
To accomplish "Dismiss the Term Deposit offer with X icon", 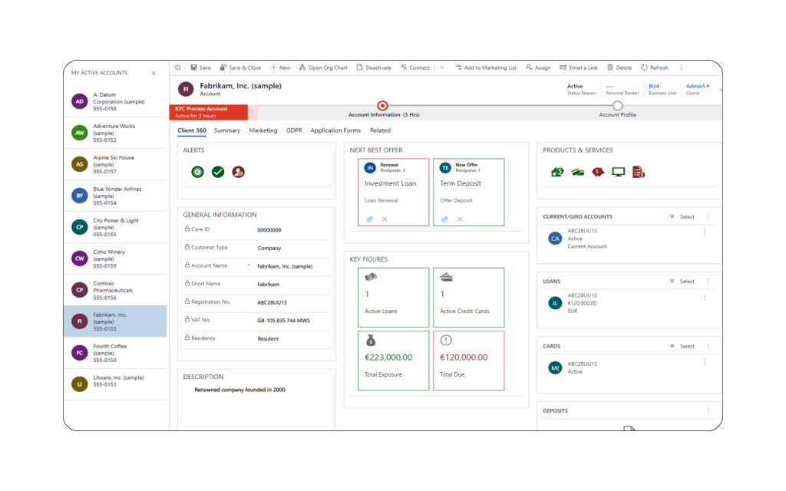I will coord(460,219).
